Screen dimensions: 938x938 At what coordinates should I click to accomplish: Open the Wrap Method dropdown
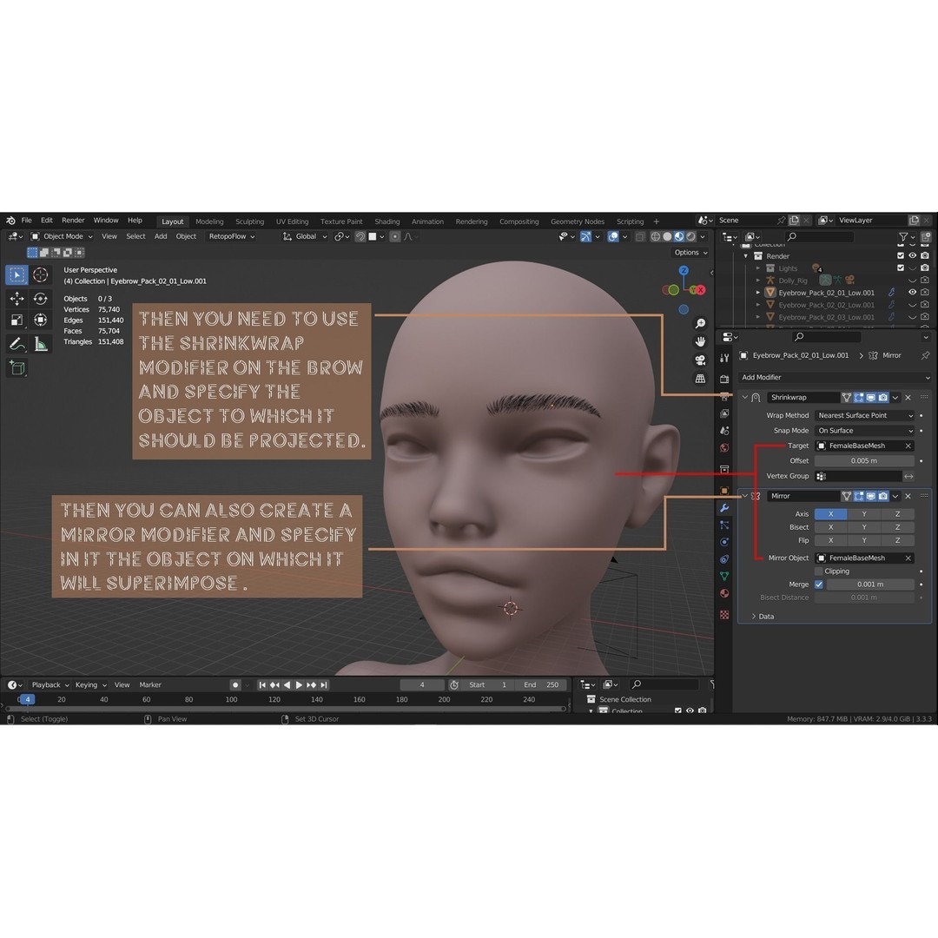coord(864,415)
